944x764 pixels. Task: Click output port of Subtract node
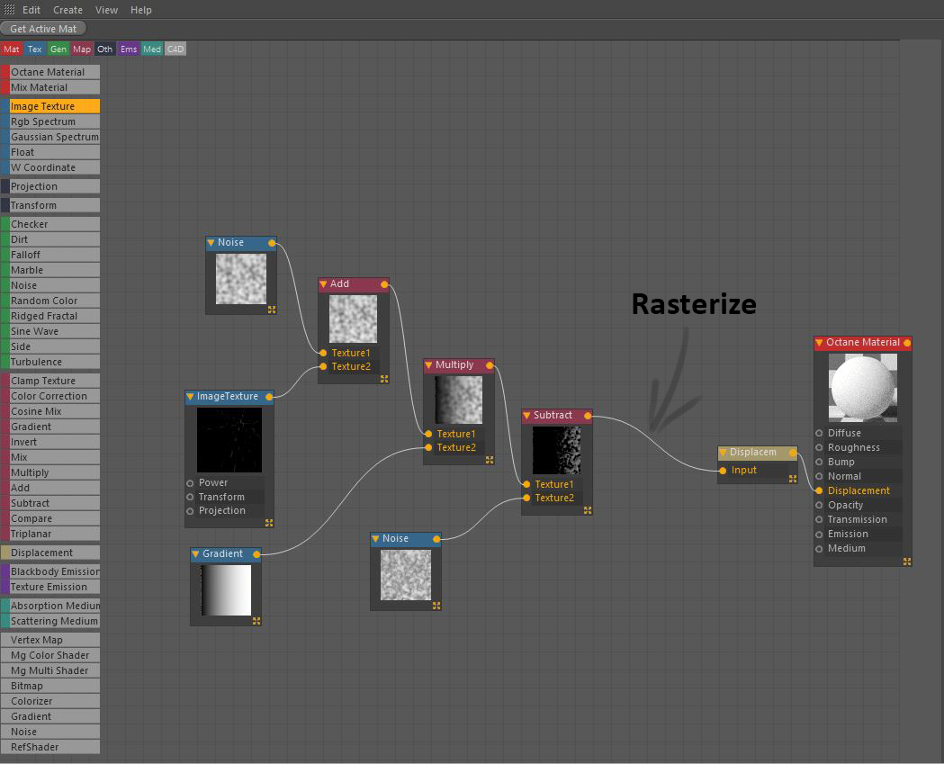(588, 416)
